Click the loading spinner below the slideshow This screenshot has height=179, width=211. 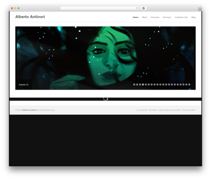[x=105, y=99]
